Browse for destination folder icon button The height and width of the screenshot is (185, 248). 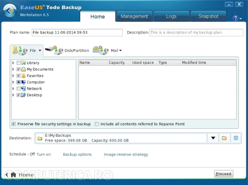pyautogui.click(x=224, y=138)
